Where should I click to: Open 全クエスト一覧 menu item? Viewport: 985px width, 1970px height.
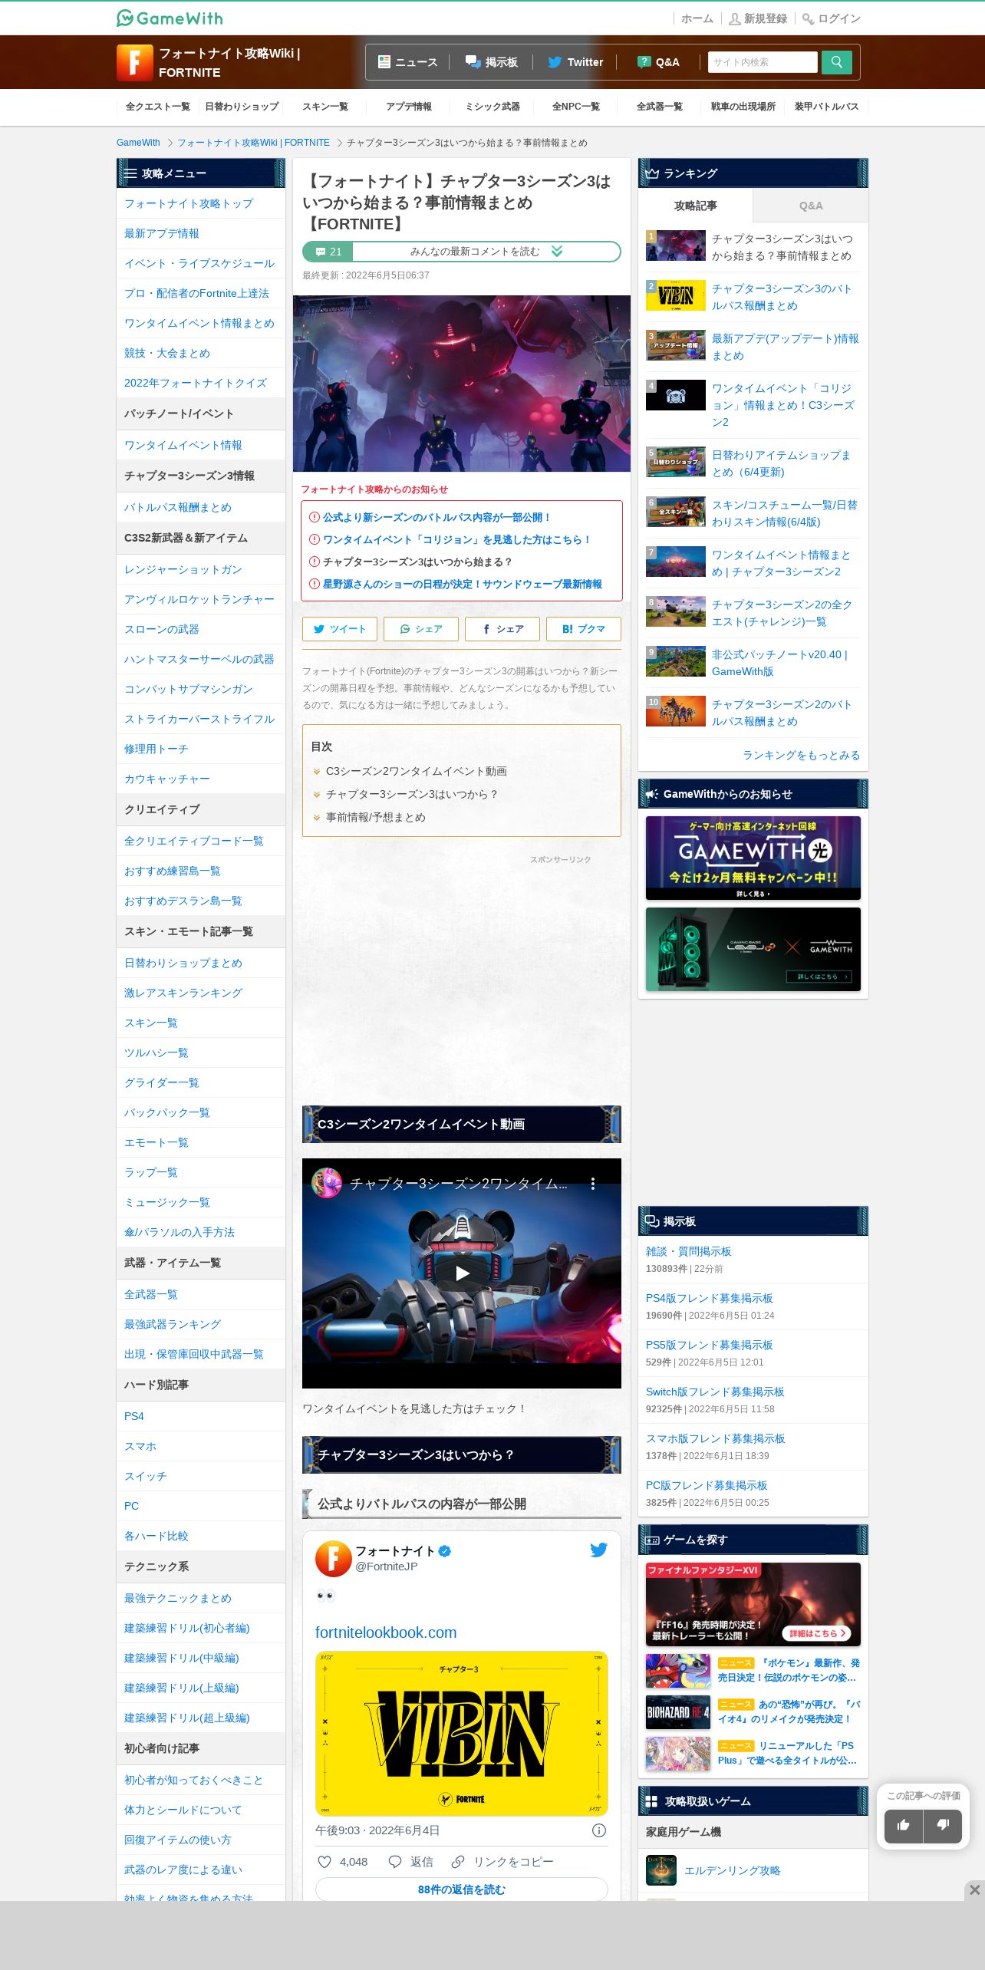pyautogui.click(x=158, y=107)
